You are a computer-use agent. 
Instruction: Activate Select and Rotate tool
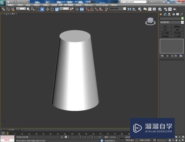coord(52,9)
